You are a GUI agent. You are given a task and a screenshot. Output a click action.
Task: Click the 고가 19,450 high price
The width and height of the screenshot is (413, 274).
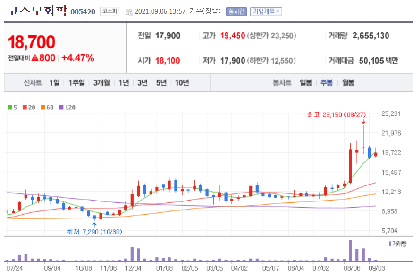coord(233,35)
